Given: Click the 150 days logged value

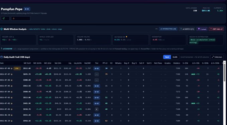Looking at the screenshot, I should point(195,11).
